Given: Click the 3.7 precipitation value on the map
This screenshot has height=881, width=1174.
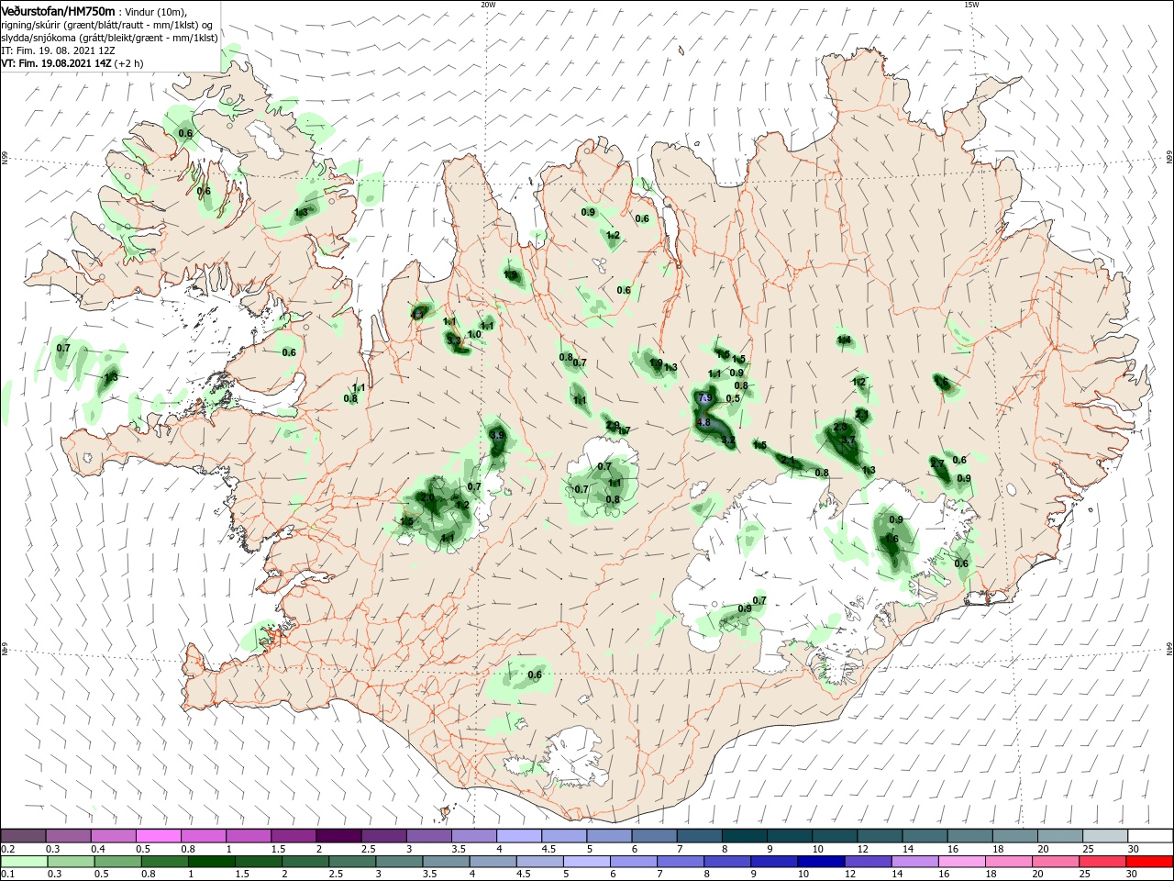Looking at the screenshot, I should pyautogui.click(x=848, y=441).
